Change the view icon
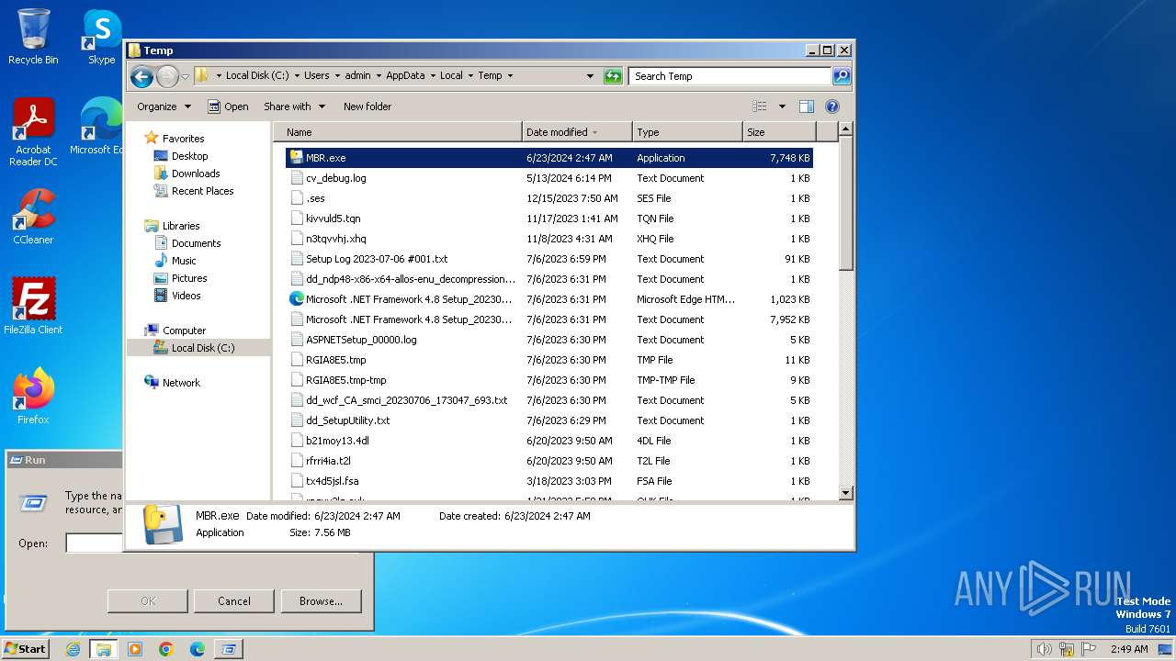 click(760, 106)
